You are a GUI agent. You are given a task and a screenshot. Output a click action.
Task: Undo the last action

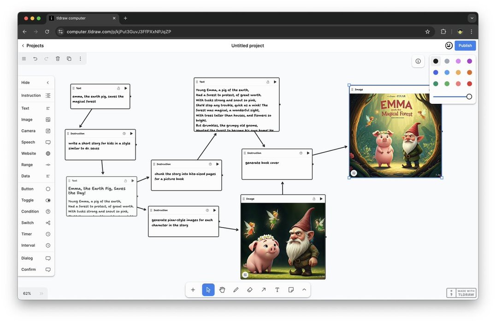click(35, 59)
